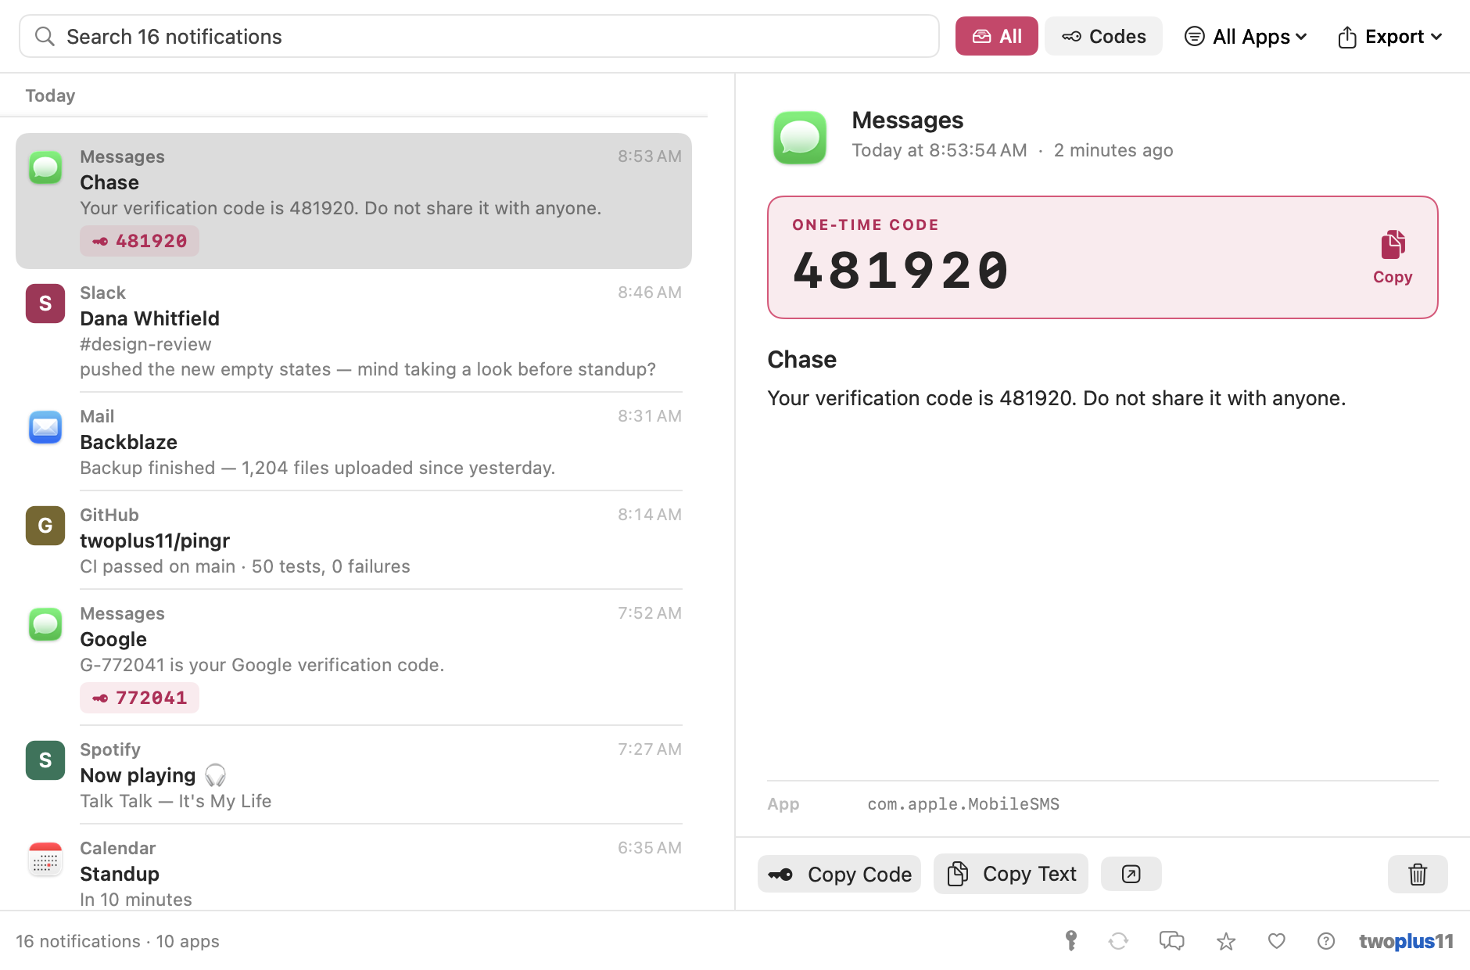Open the All Apps dropdown
This screenshot has width=1470, height=970.
[x=1246, y=37]
